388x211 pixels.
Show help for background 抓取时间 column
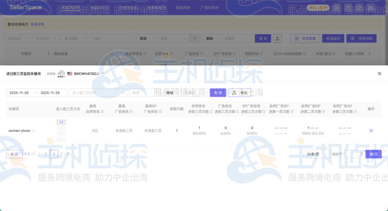[261, 54]
